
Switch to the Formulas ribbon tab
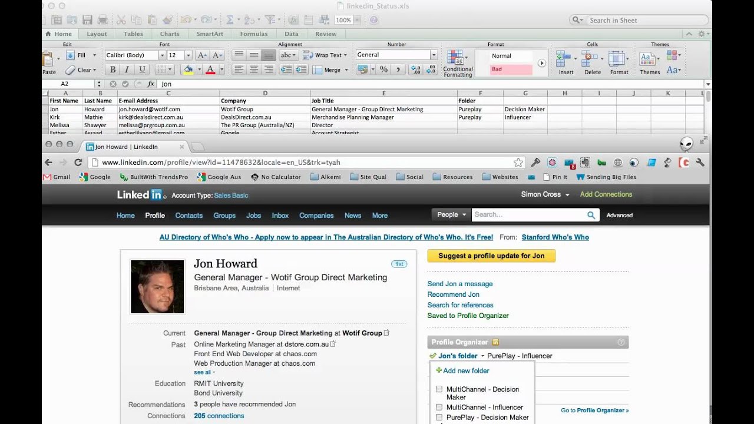tap(253, 34)
